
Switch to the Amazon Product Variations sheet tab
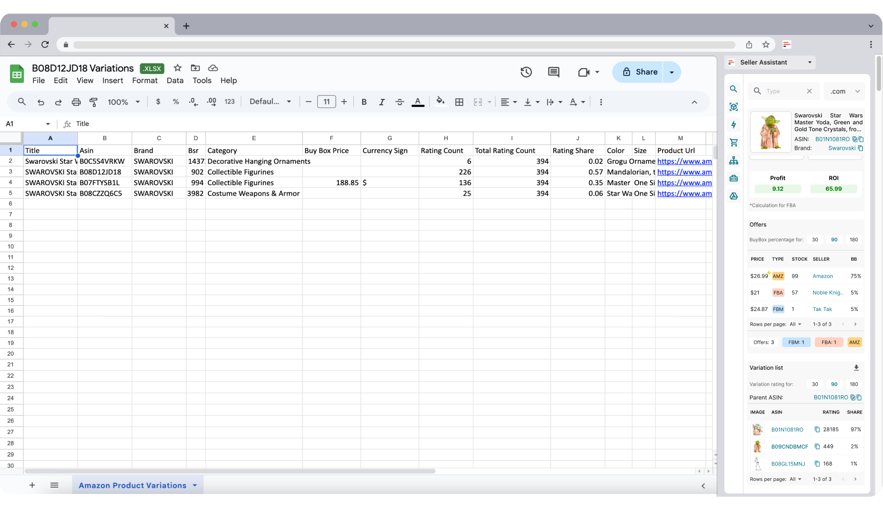pos(132,485)
